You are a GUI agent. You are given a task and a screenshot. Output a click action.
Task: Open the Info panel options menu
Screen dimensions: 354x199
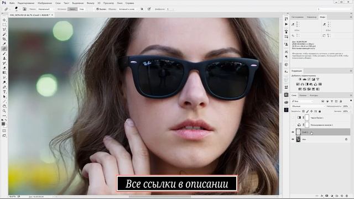pos(351,17)
